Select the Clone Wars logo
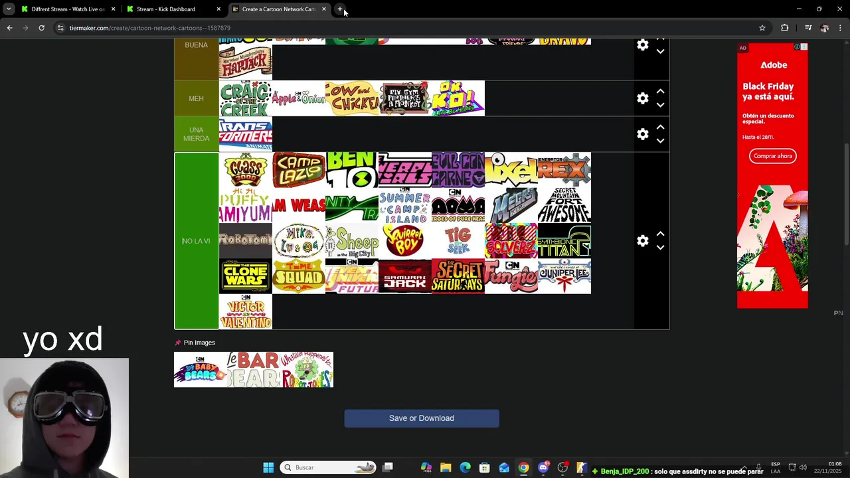 [x=246, y=276]
